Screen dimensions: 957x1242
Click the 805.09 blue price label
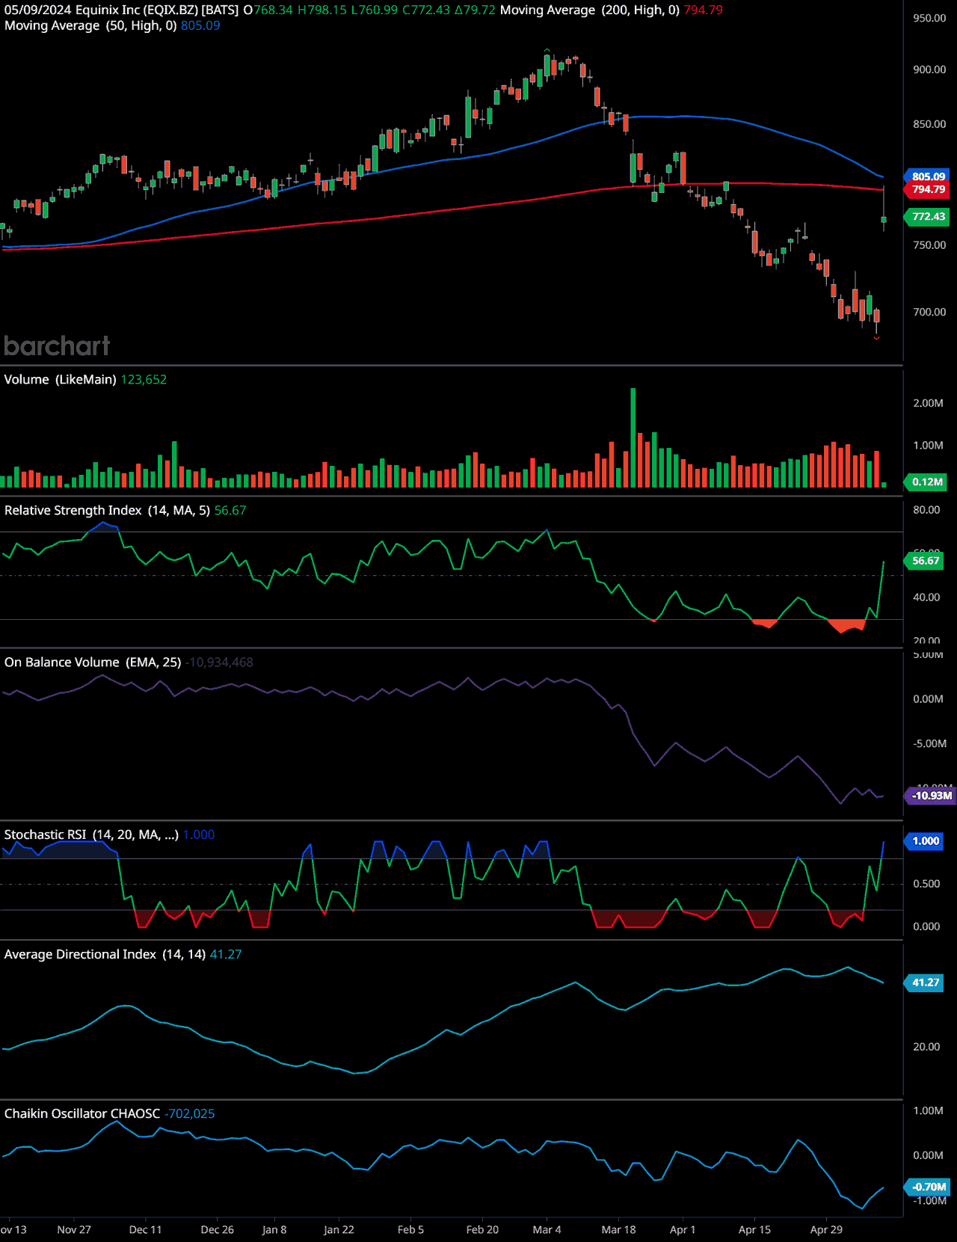point(927,176)
